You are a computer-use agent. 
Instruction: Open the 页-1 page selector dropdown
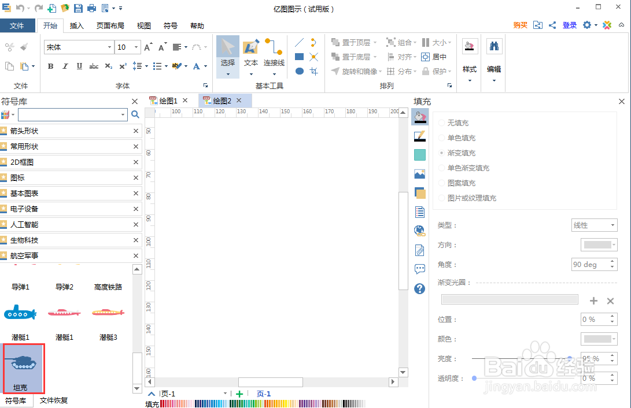pos(225,394)
